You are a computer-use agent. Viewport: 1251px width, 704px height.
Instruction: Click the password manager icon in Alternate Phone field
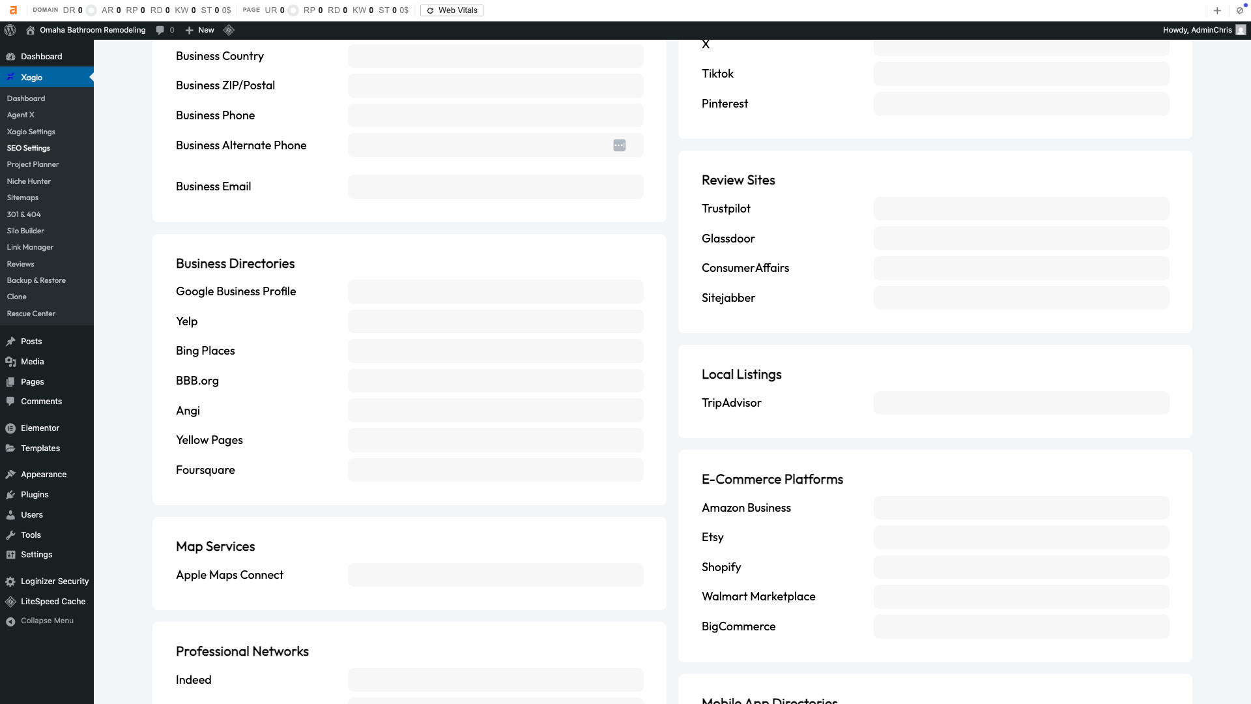pyautogui.click(x=620, y=145)
